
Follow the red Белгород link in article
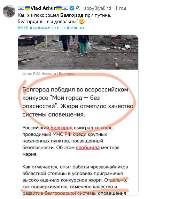61,128
